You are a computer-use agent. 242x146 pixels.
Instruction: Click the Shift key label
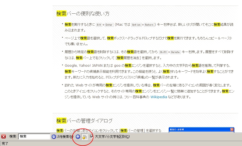click(163, 52)
